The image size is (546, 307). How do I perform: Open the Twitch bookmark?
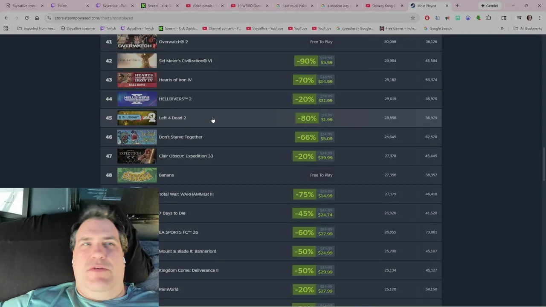pos(108,28)
